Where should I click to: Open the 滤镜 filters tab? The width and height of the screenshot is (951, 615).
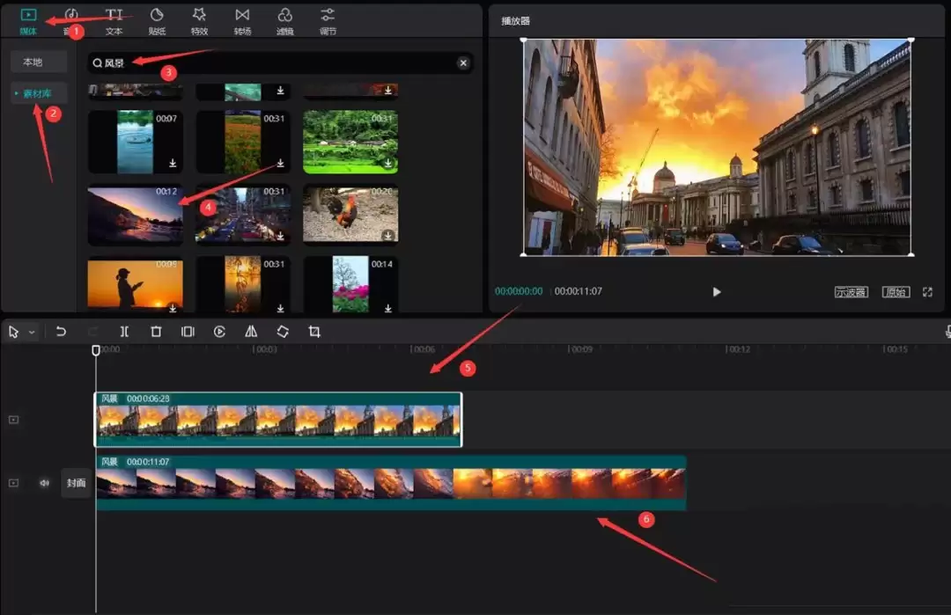click(x=285, y=21)
